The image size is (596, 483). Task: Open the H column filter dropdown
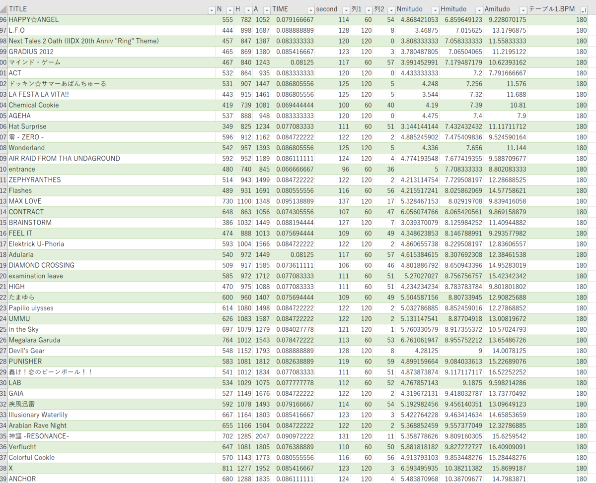(248, 9)
